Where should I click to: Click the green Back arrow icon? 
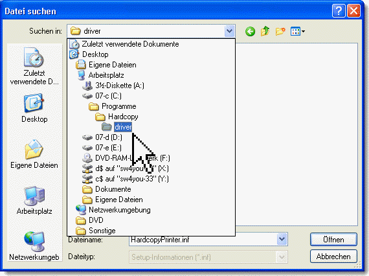[250, 31]
